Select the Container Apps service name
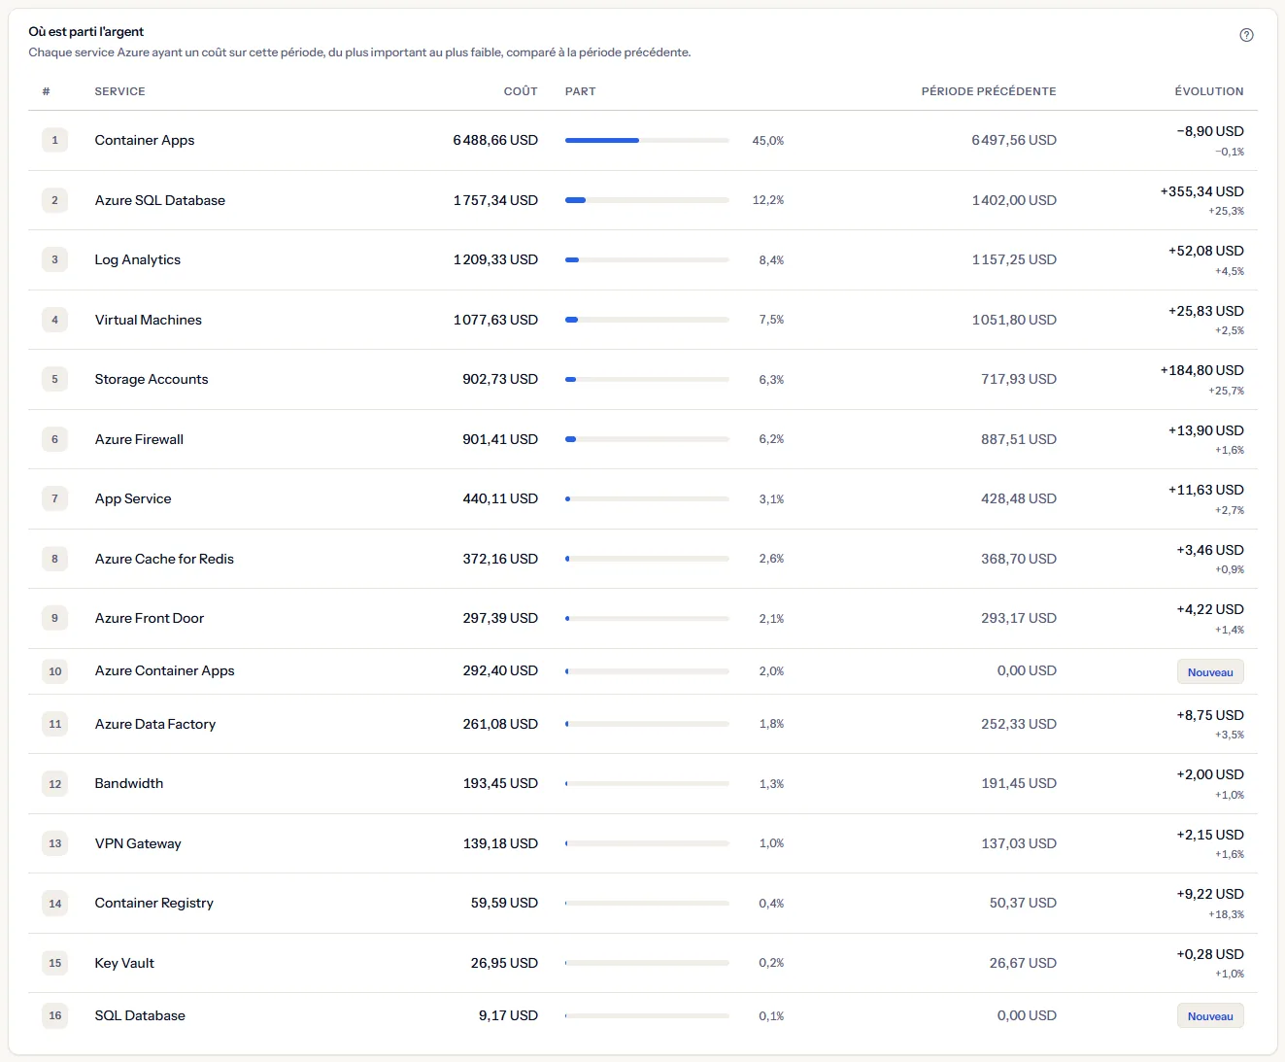This screenshot has width=1285, height=1062. pos(145,140)
